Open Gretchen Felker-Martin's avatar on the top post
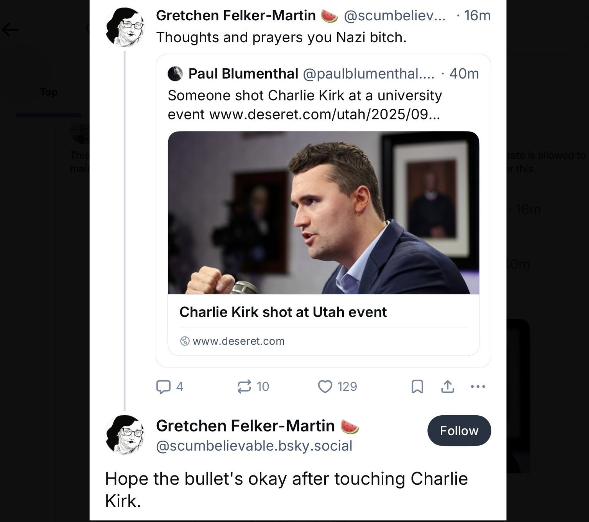The image size is (589, 522). [125, 27]
